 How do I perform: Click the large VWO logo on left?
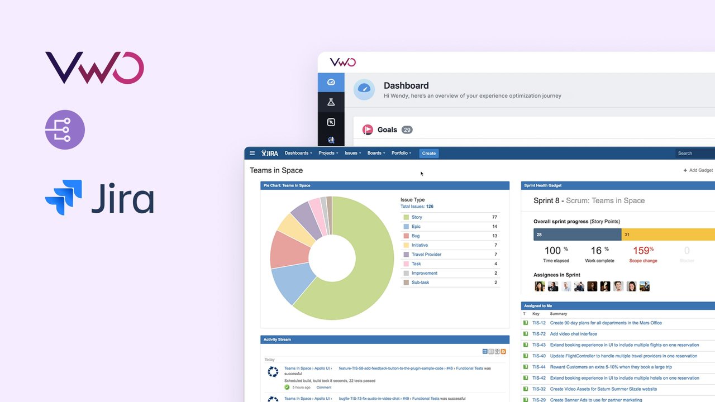(94, 68)
